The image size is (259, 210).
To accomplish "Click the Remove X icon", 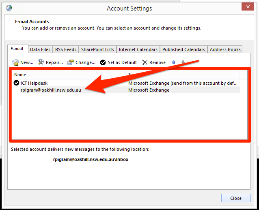I will pos(145,62).
